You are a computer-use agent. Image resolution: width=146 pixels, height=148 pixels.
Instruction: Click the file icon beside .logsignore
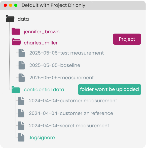(x=21, y=137)
